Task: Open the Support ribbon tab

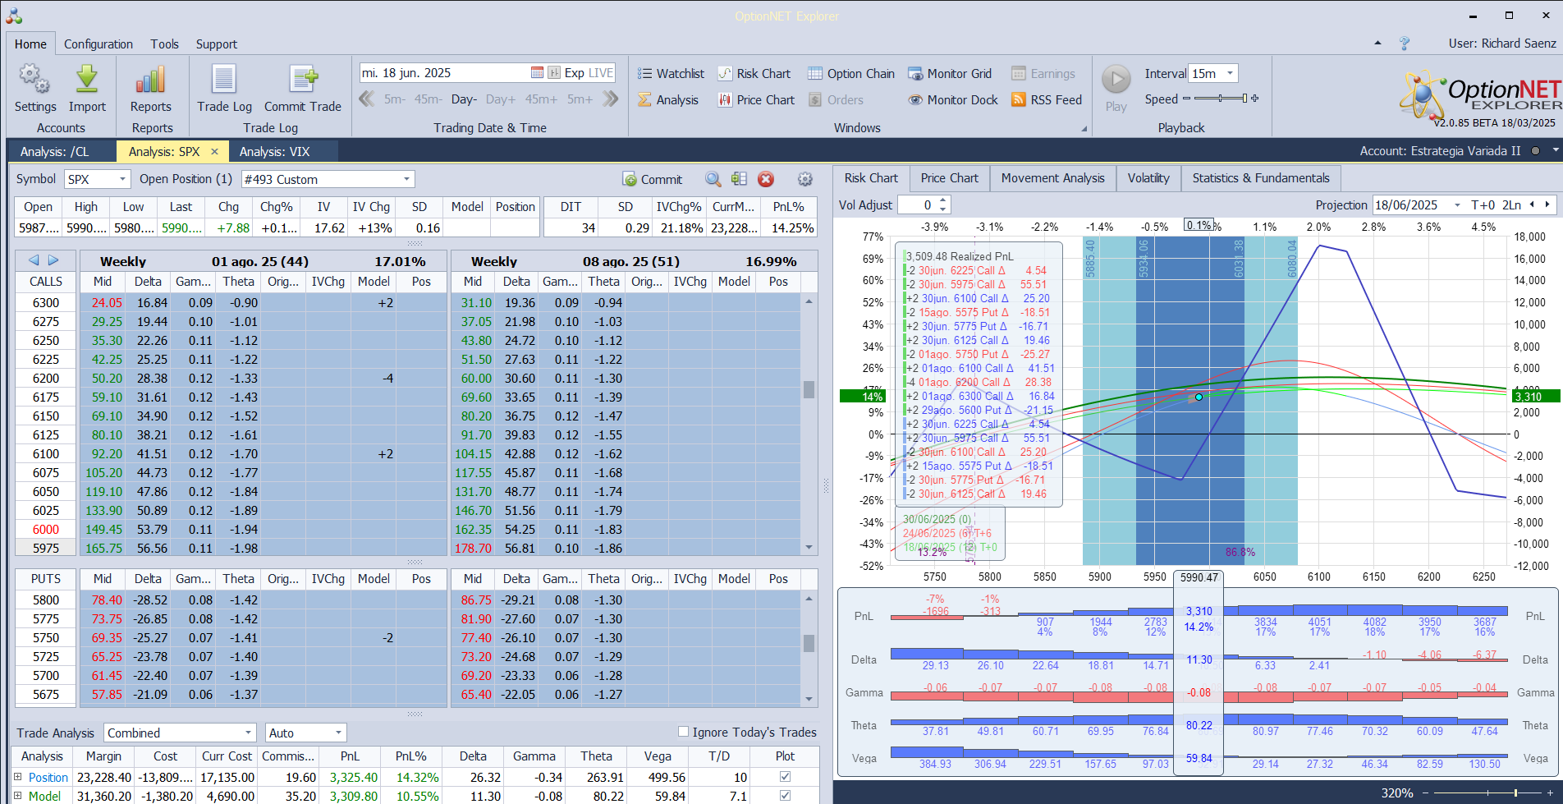Action: (217, 44)
